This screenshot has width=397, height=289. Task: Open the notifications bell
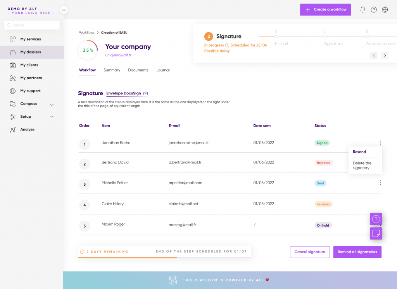pos(362,9)
